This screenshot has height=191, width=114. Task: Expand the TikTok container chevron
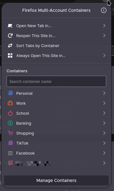coord(104,143)
